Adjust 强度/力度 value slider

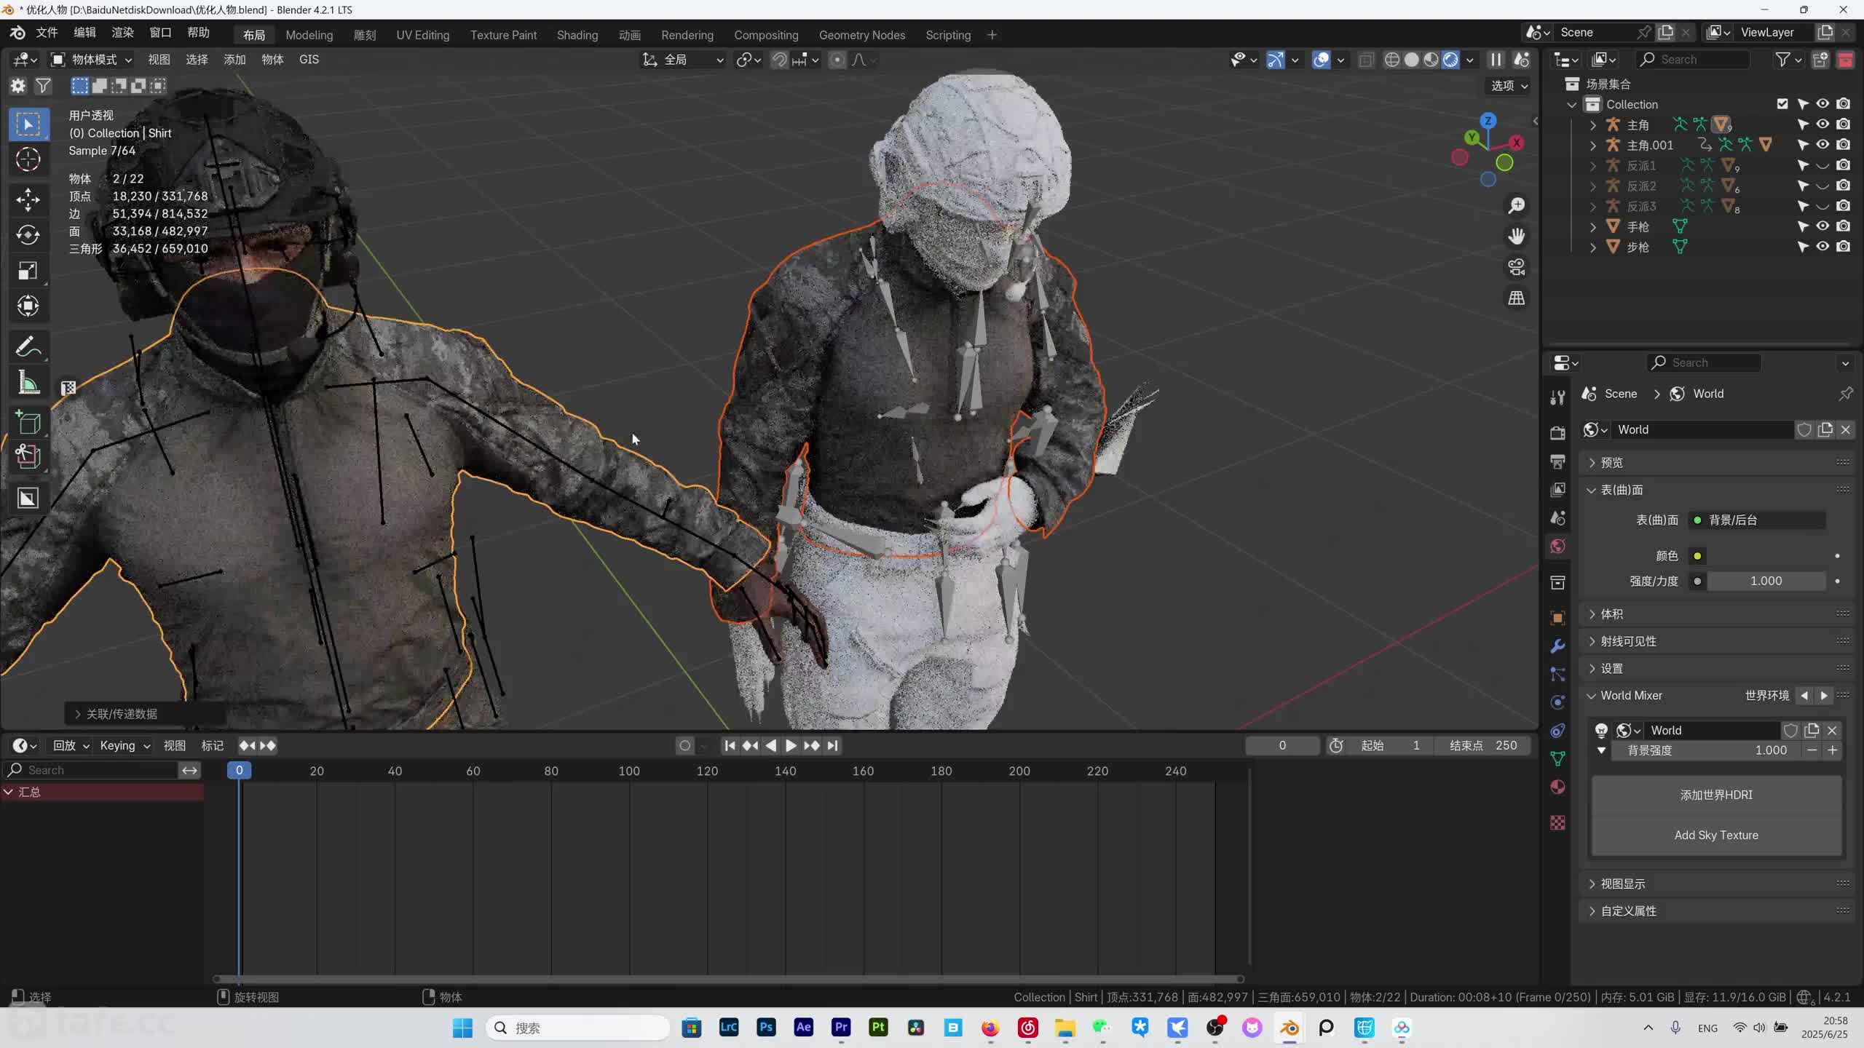pyautogui.click(x=1766, y=581)
